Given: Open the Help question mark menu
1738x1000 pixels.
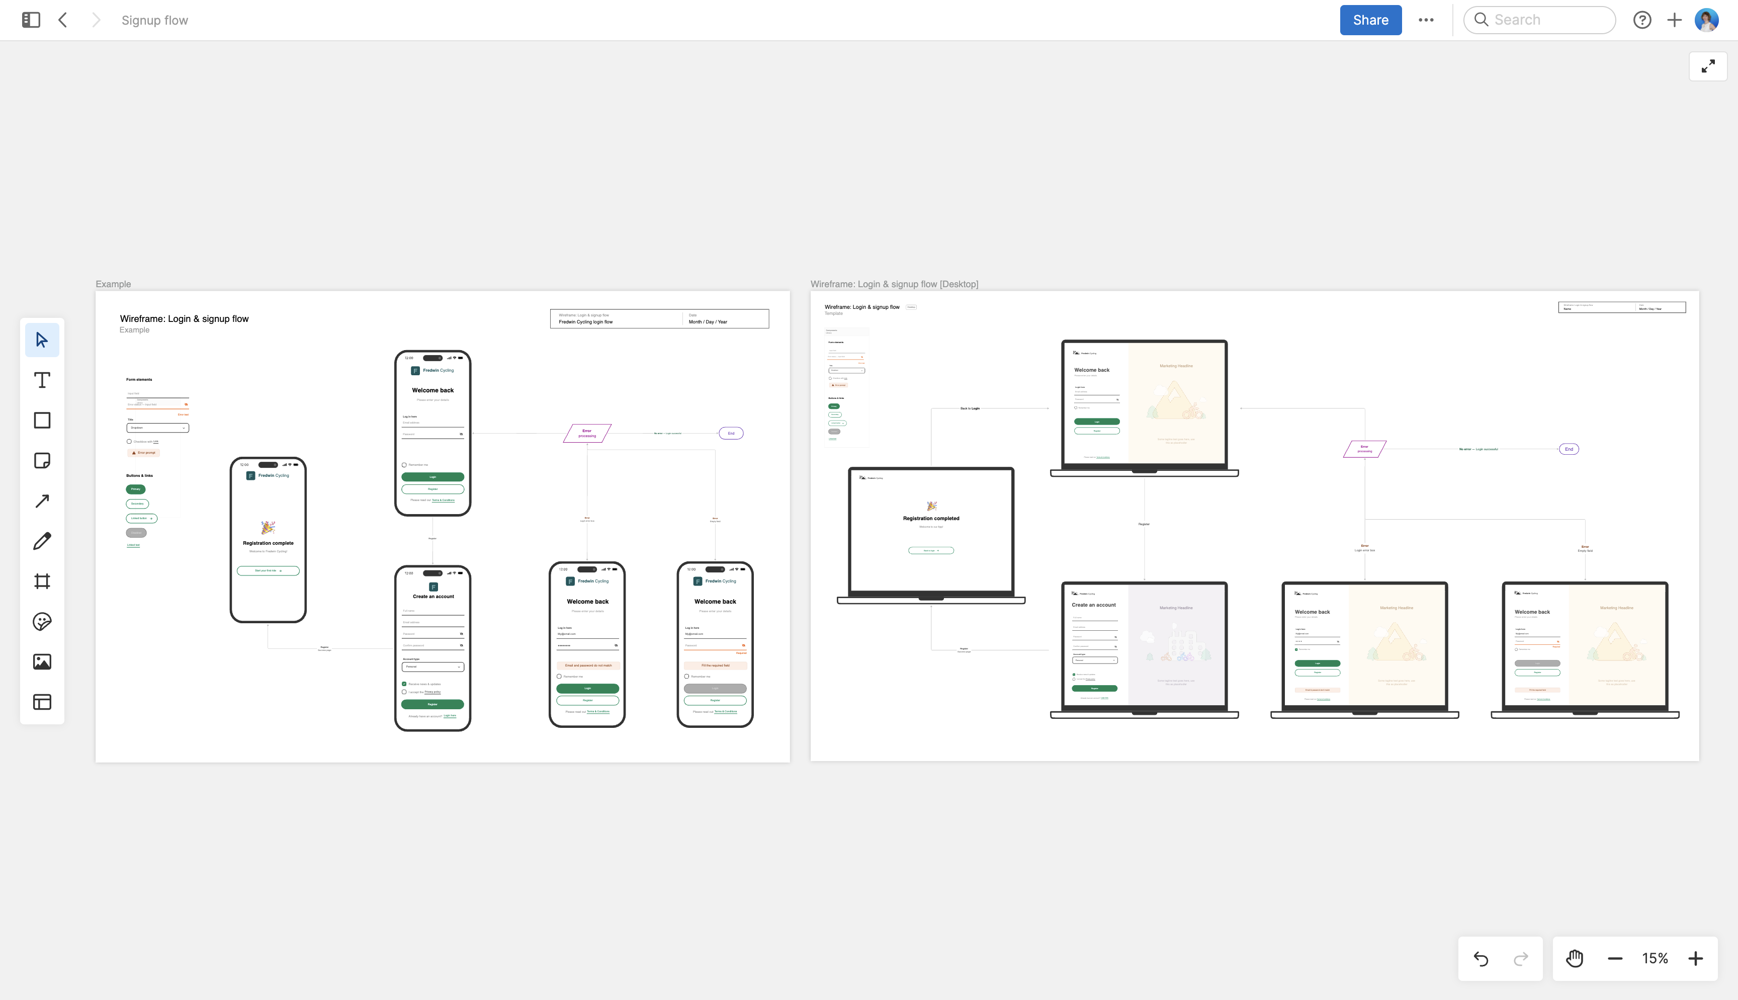Looking at the screenshot, I should [1642, 20].
